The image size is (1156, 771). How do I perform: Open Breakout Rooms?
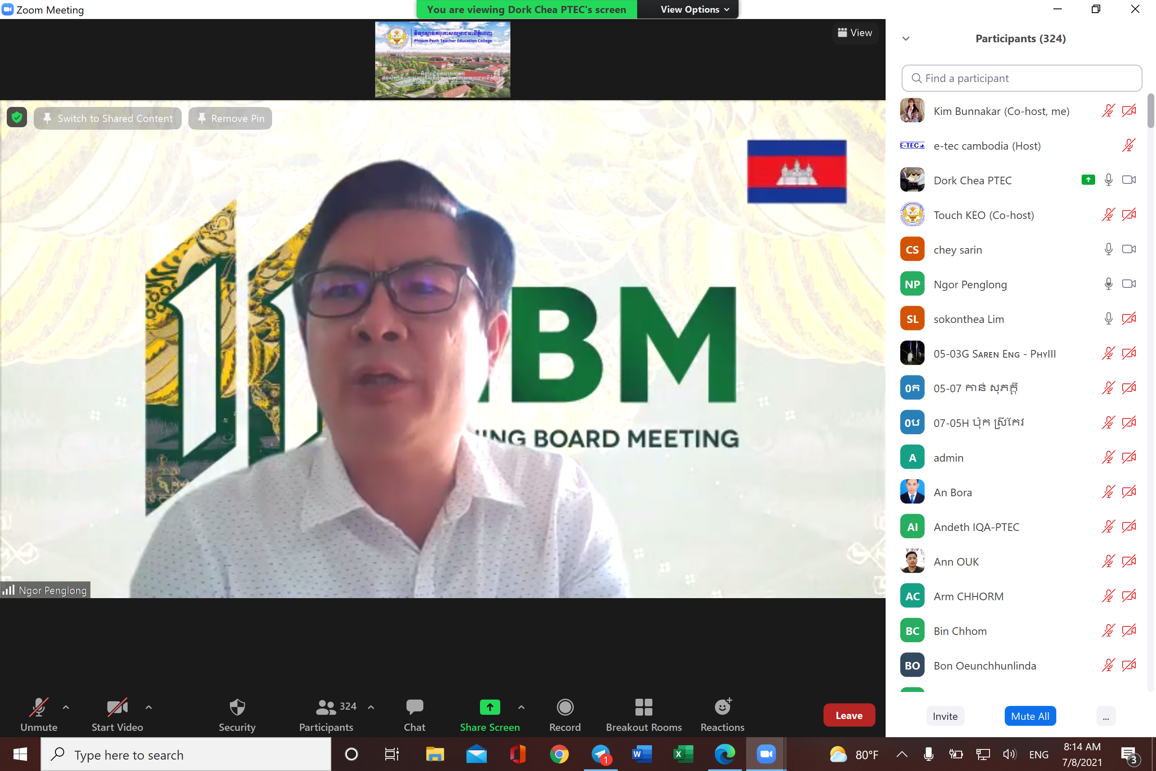(x=643, y=708)
